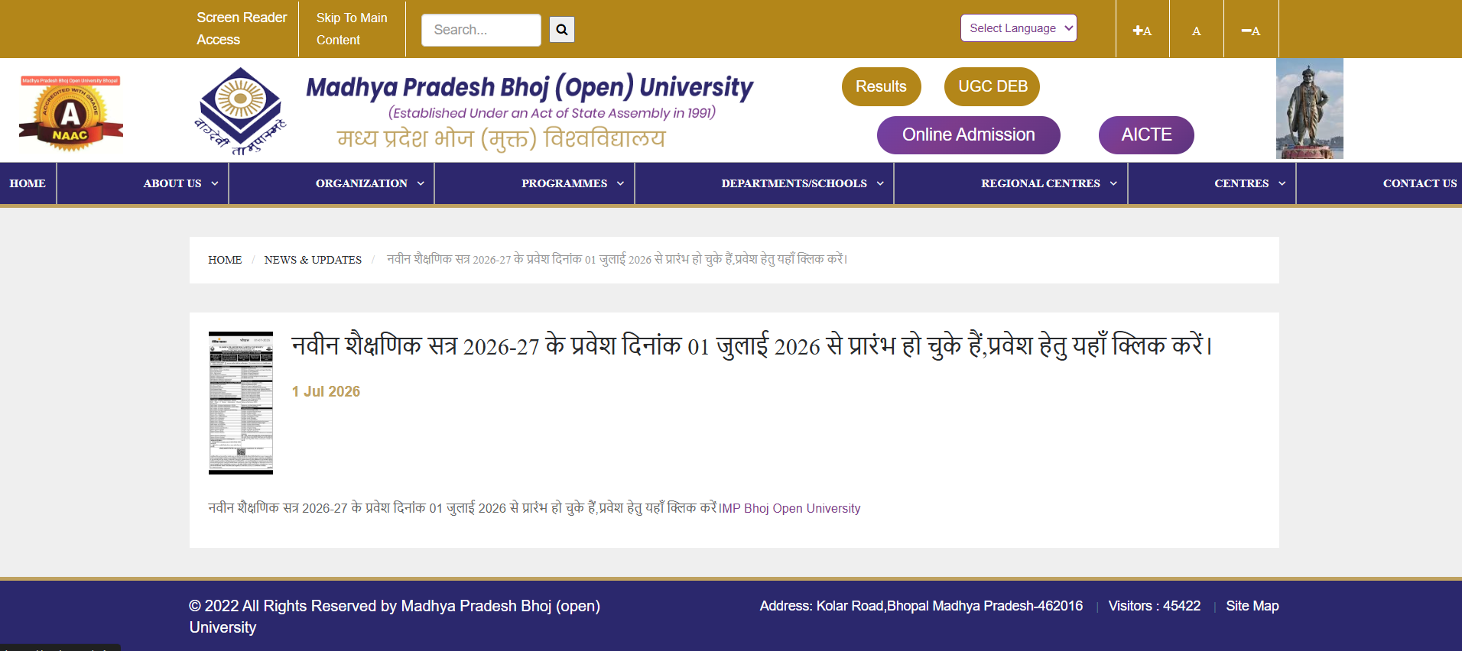
Task: Expand the Programmes menu
Action: coord(573,183)
